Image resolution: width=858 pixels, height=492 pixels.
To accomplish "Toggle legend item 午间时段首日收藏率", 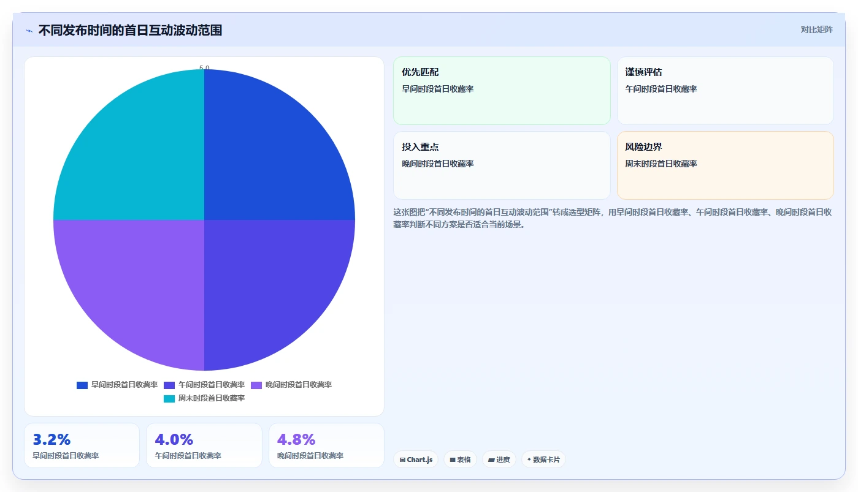I will point(204,385).
